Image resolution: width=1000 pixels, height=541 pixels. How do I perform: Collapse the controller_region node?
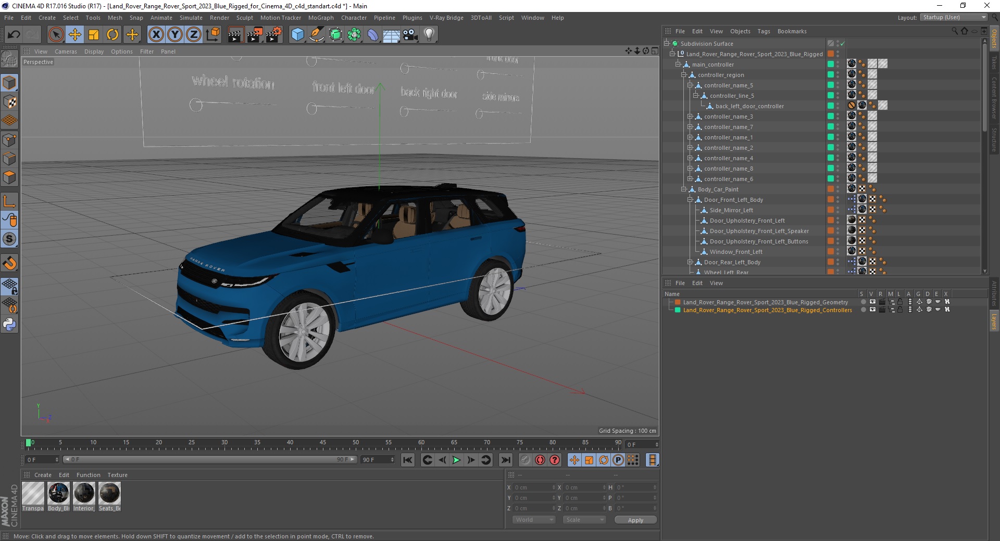click(684, 75)
